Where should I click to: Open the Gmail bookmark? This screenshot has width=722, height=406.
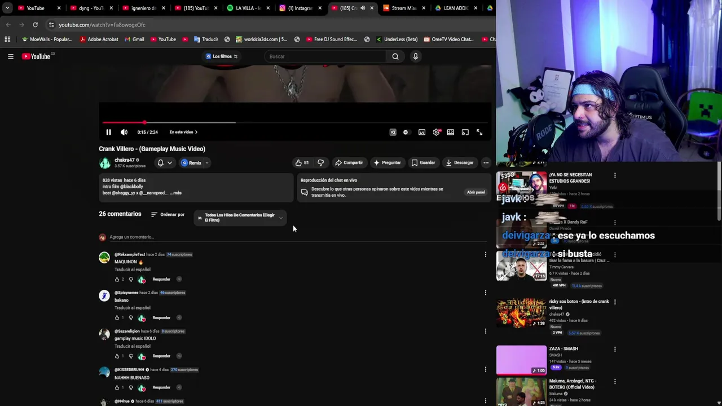(134, 39)
